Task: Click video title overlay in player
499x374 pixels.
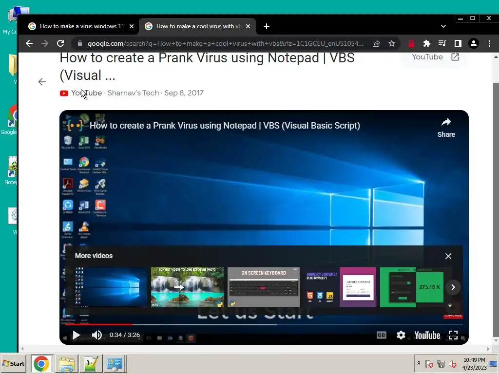Action: point(225,125)
